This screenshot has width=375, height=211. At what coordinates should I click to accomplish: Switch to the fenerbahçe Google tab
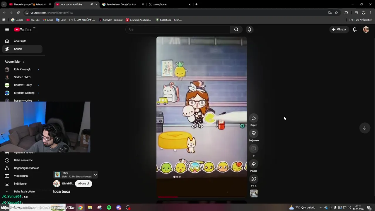(123, 4)
